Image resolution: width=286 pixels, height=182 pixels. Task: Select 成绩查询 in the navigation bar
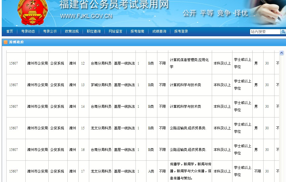(160, 32)
